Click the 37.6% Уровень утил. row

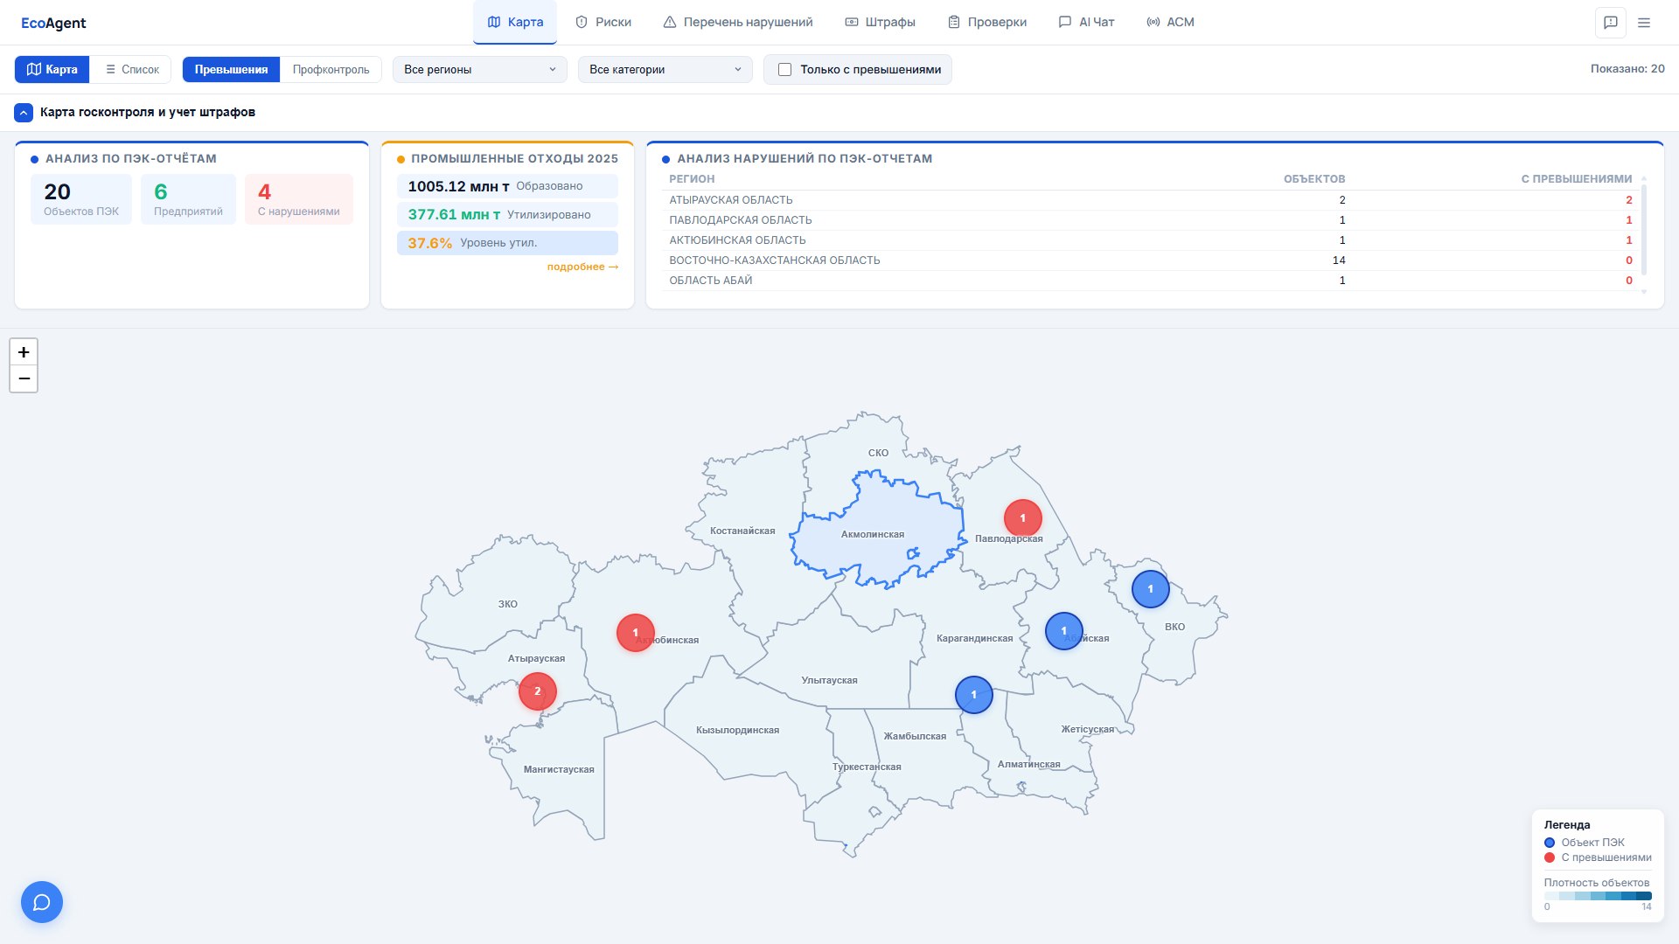(507, 243)
